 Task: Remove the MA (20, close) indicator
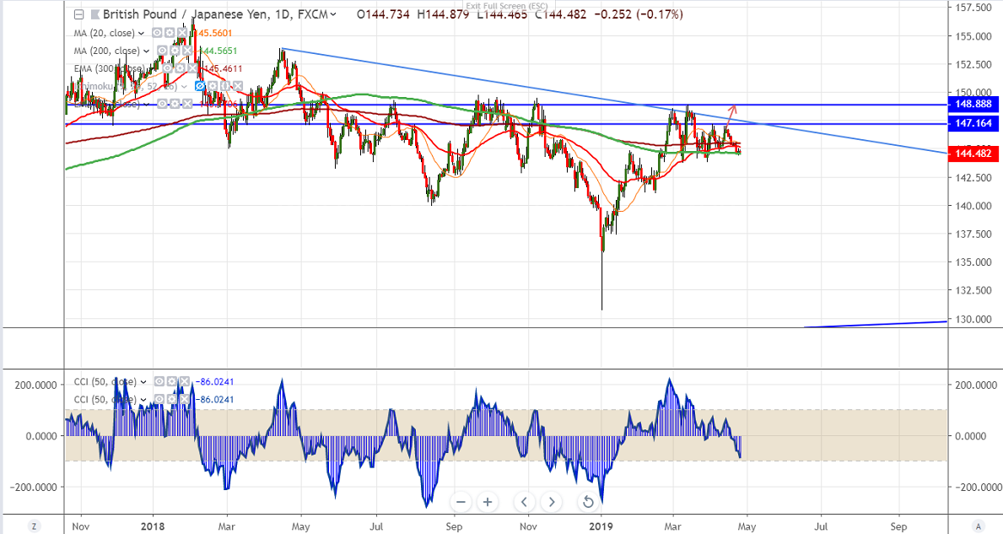182,33
